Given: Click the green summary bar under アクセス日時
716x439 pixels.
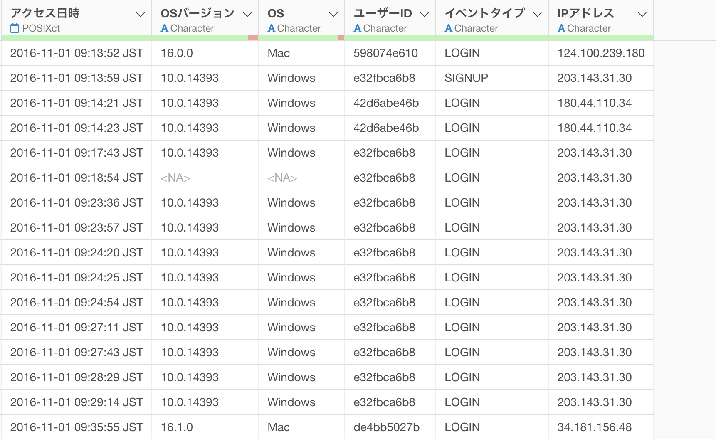Looking at the screenshot, I should [x=77, y=38].
